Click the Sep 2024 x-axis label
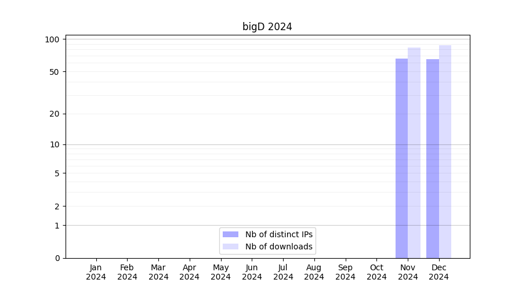Screen dimensions: 522x290 [x=345, y=272]
